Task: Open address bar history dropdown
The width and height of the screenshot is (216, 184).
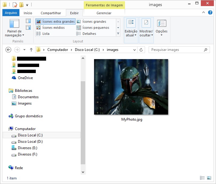Action: (135, 50)
